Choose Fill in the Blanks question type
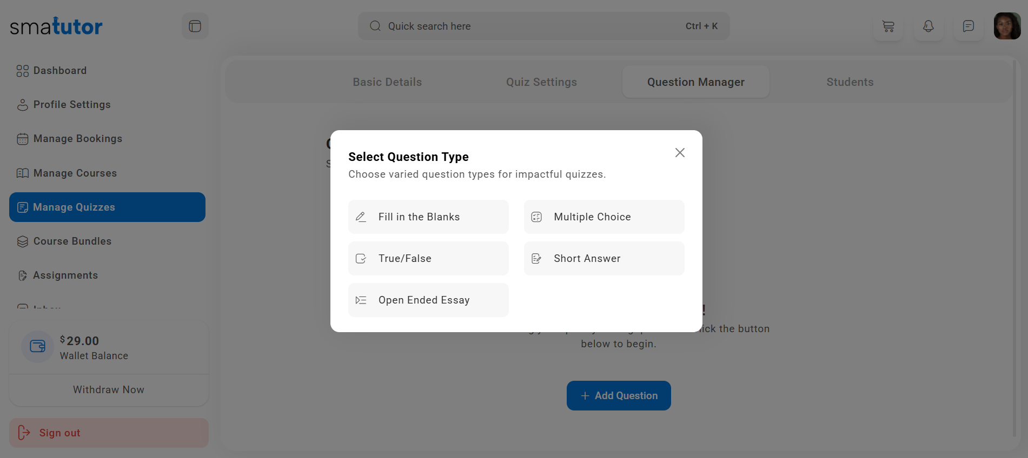Image resolution: width=1028 pixels, height=458 pixels. pos(428,217)
